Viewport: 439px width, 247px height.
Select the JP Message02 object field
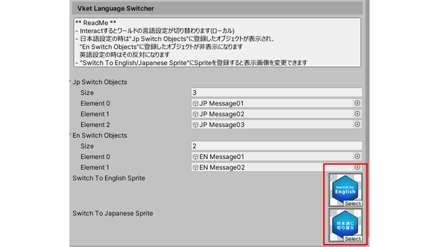point(277,114)
